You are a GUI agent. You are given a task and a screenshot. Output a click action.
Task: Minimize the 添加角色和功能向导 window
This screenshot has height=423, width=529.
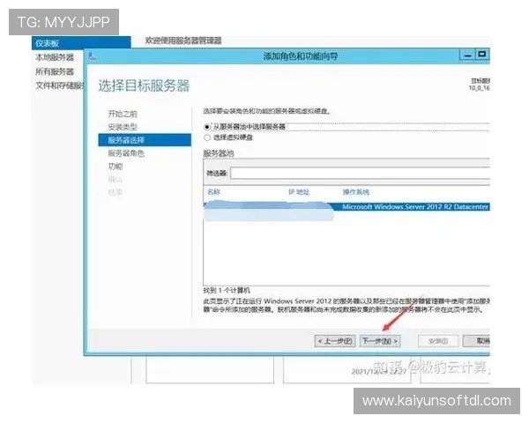[x=467, y=55]
